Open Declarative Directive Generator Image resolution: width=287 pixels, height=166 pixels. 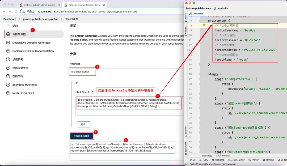31,43
